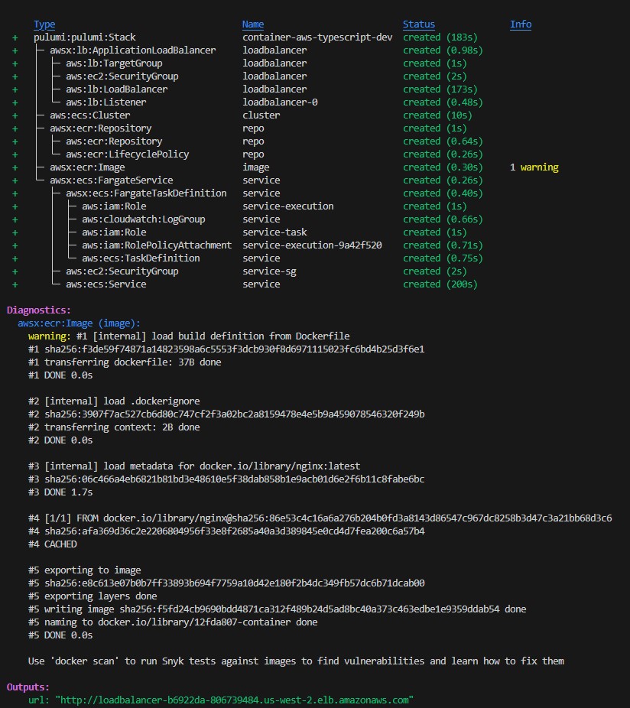Click the name "cluster"
The height and width of the screenshot is (708, 630).
click(x=261, y=115)
